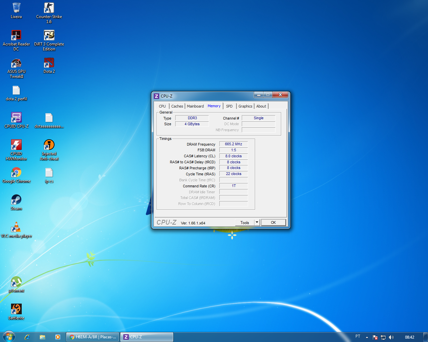Open the Mainboard tab

point(195,106)
